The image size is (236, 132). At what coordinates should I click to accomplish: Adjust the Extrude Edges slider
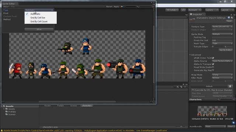[x=217, y=47]
